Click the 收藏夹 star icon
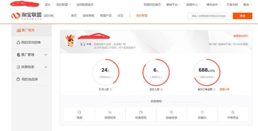The width and height of the screenshot is (258, 131). [x=202, y=112]
